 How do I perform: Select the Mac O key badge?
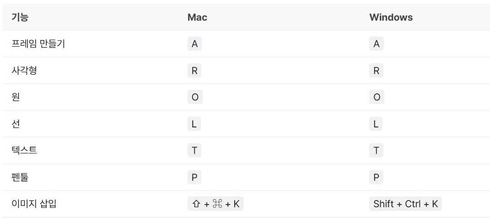pos(195,97)
